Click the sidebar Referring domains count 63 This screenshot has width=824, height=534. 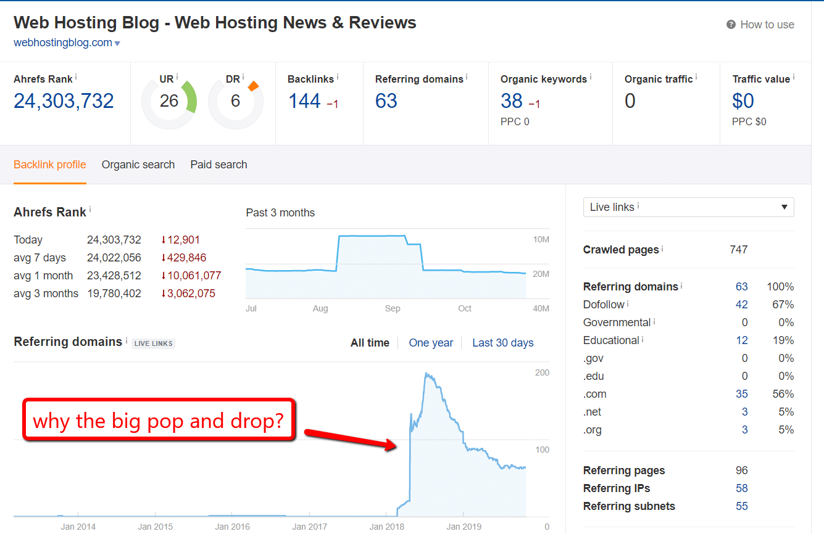[x=742, y=287]
